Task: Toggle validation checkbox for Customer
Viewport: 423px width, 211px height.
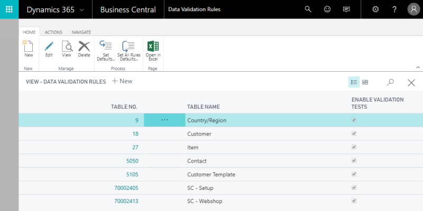Action: 354,133
